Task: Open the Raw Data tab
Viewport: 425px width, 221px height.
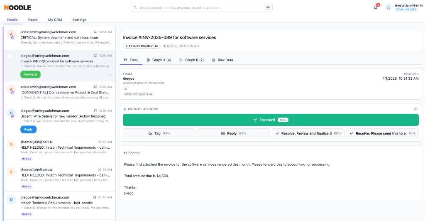Action: 222,60
